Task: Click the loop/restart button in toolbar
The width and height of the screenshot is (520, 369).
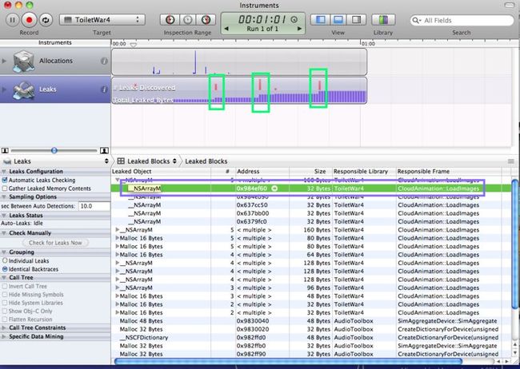Action: (x=46, y=20)
